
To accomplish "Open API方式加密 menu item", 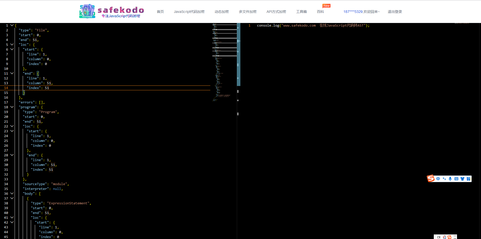I will [x=276, y=12].
